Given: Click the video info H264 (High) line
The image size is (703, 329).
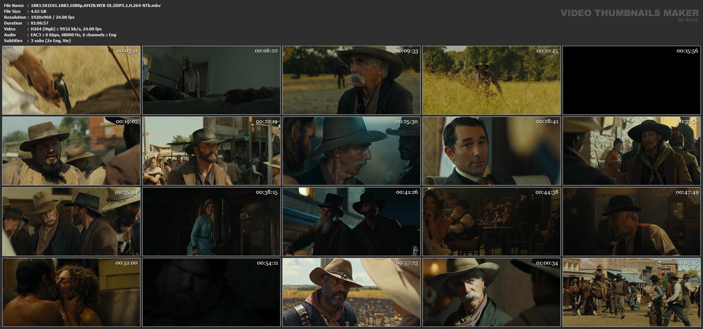Looking at the screenshot, I should tap(66, 29).
